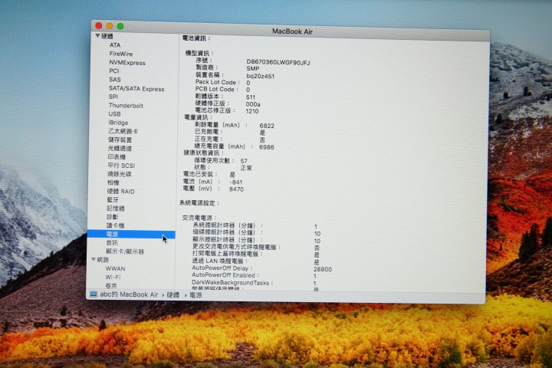
Task: Select 燒錄光碟 in the sidebar
Action: (x=120, y=174)
